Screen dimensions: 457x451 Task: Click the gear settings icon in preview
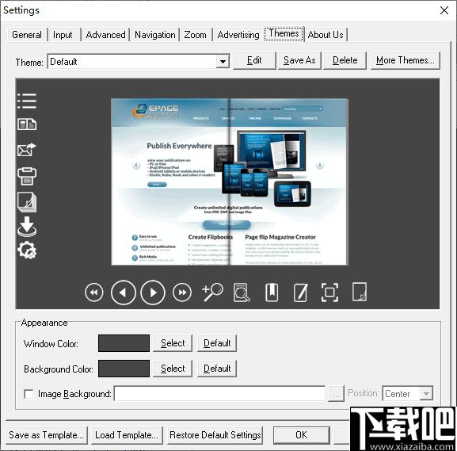27,250
